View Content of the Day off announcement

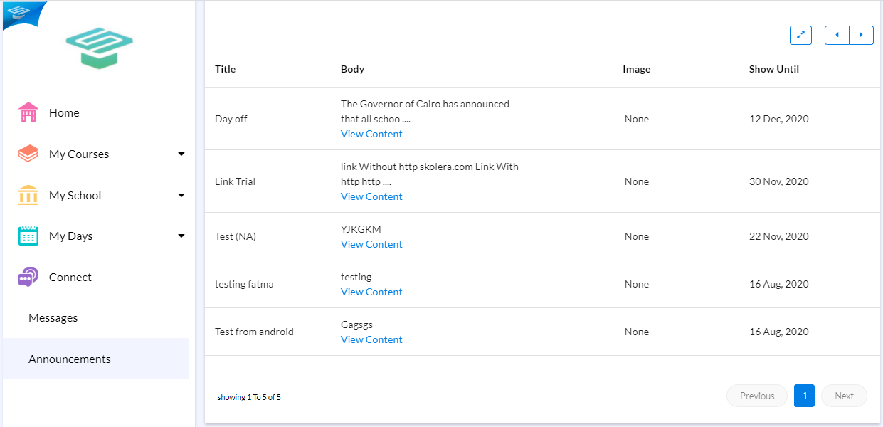371,134
